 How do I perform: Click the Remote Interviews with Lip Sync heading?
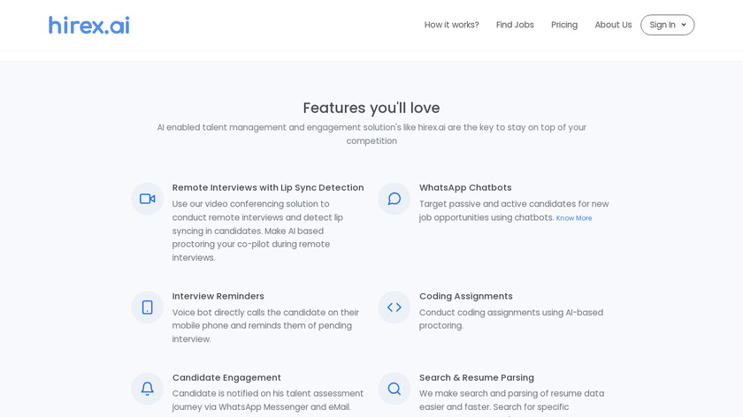(x=268, y=187)
